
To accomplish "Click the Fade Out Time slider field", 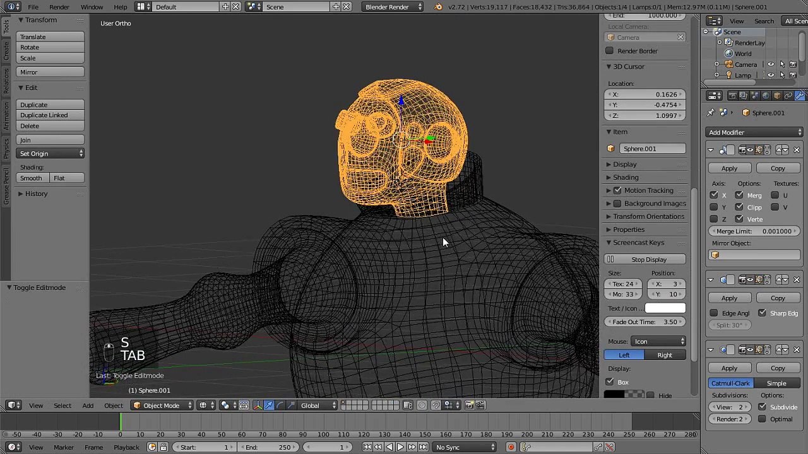I will (645, 322).
